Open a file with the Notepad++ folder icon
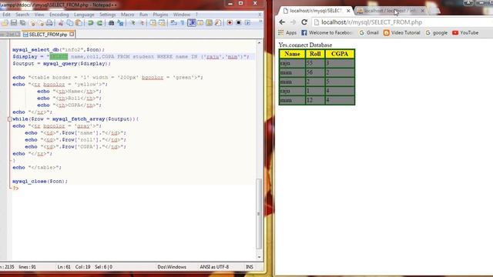493x277 pixels. point(5,23)
